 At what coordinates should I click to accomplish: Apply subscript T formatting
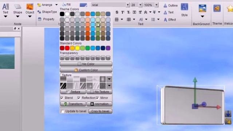(129, 12)
